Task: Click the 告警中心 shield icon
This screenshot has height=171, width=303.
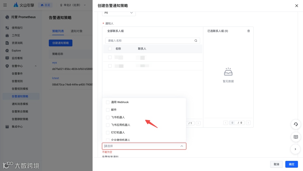Action: [7, 66]
